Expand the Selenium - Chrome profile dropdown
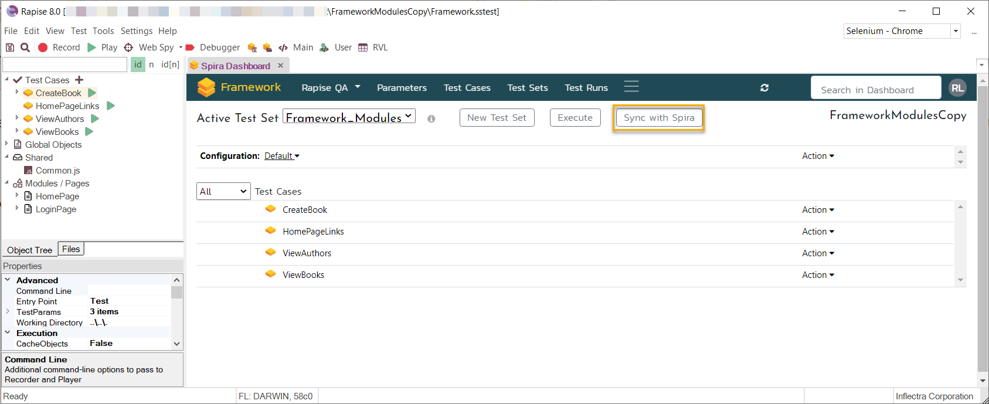Image resolution: width=989 pixels, height=404 pixels. coord(956,31)
